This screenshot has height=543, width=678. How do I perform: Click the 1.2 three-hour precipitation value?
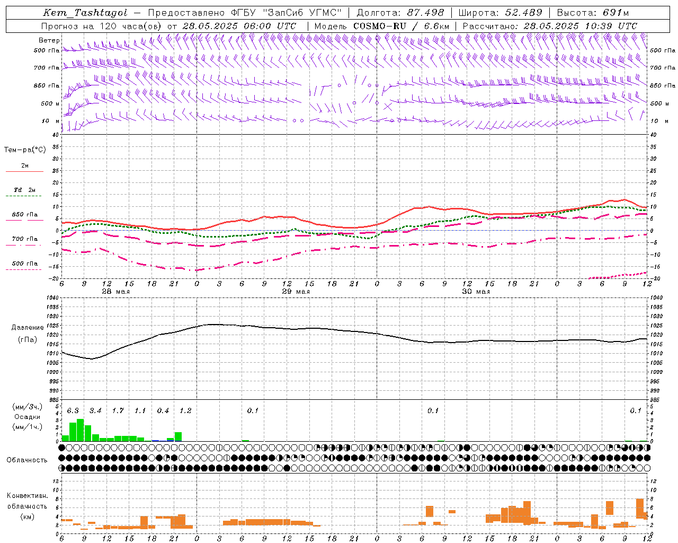[185, 411]
